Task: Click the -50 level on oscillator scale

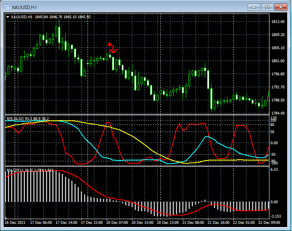Action: [273, 155]
